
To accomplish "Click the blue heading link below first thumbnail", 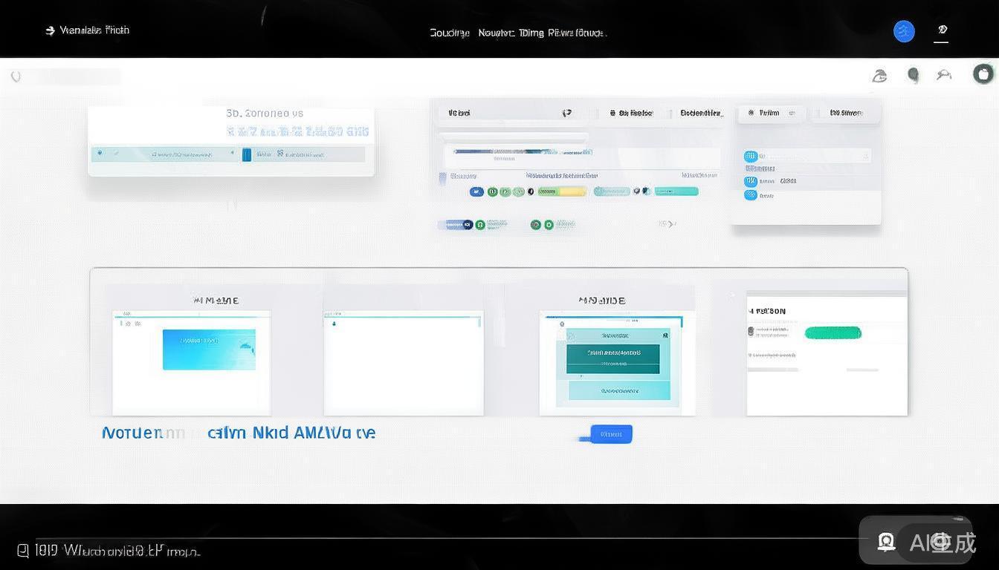I will pyautogui.click(x=238, y=433).
